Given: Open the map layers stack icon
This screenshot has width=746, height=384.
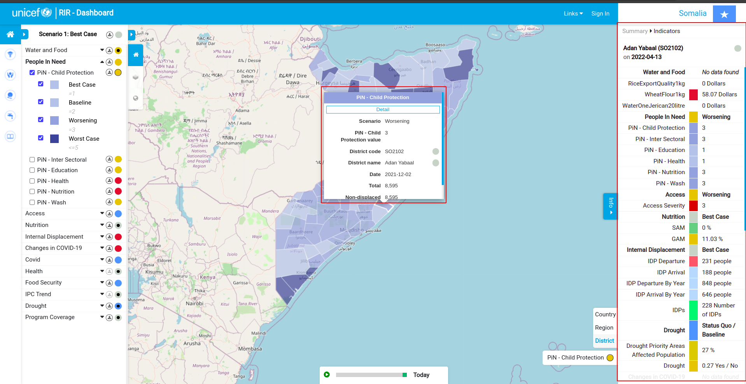Looking at the screenshot, I should [136, 77].
